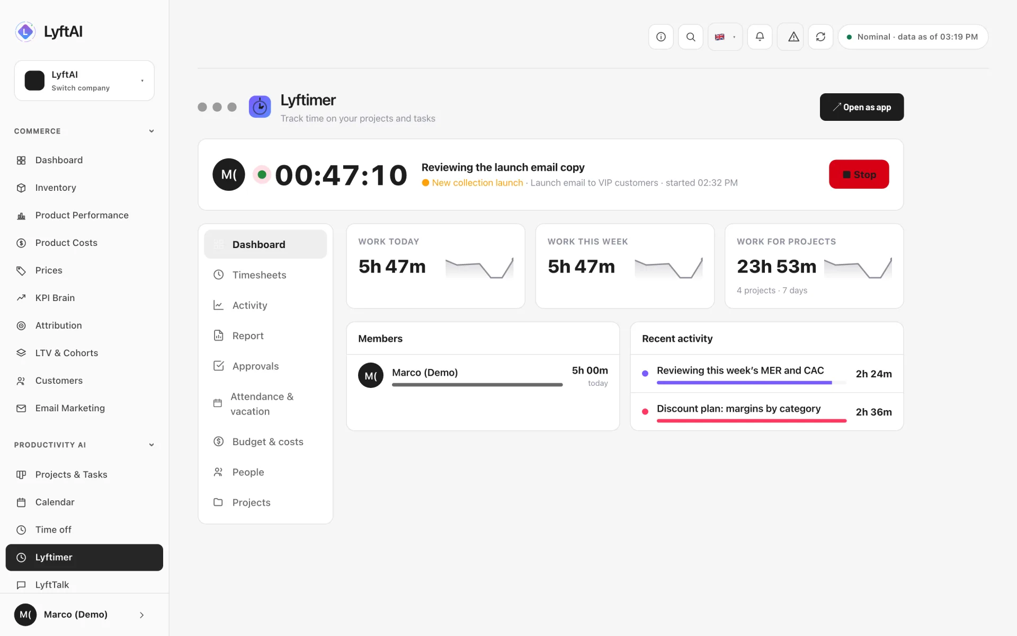Click the Attendance & vacation calendar icon
The image size is (1017, 636).
tap(217, 403)
